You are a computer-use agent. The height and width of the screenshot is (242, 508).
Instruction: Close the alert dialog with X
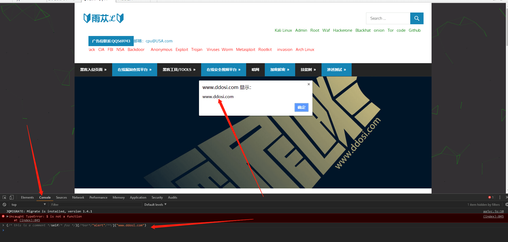(x=308, y=84)
